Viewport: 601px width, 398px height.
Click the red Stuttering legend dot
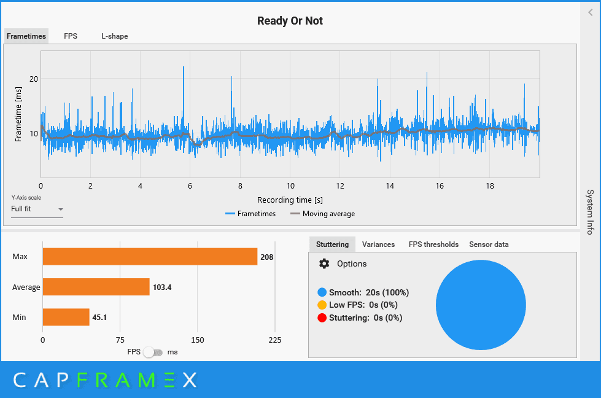point(322,318)
